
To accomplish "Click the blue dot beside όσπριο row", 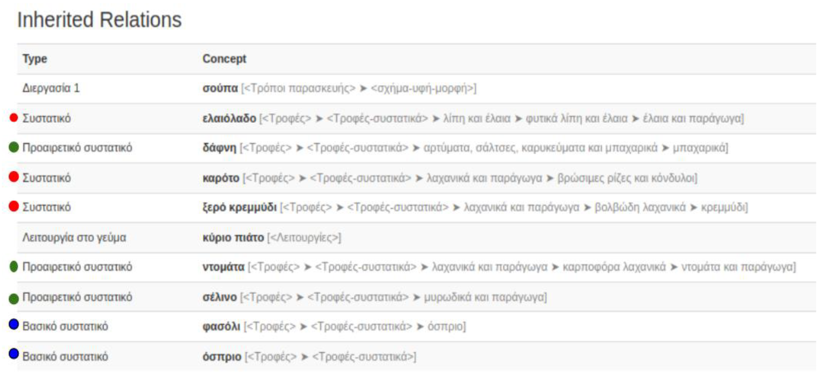I will pos(14,354).
